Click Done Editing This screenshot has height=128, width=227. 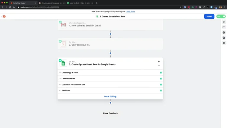[110, 96]
